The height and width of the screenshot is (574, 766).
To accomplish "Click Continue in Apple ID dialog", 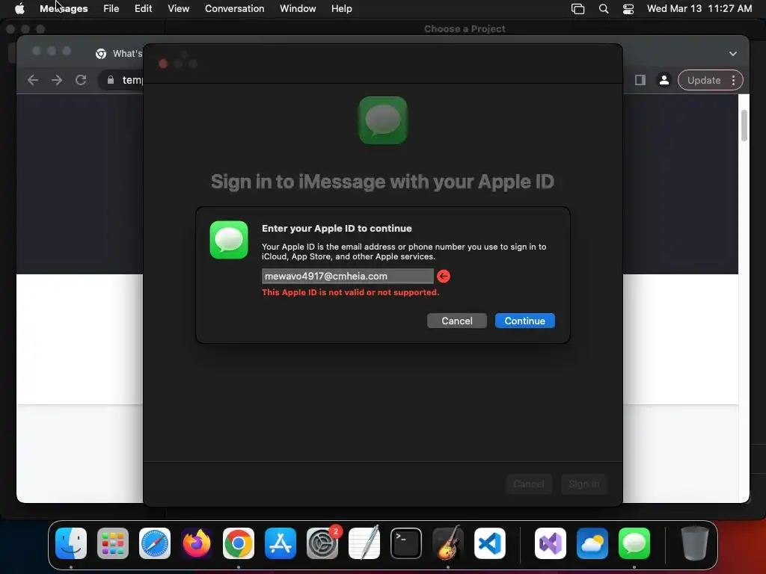I will (x=524, y=321).
